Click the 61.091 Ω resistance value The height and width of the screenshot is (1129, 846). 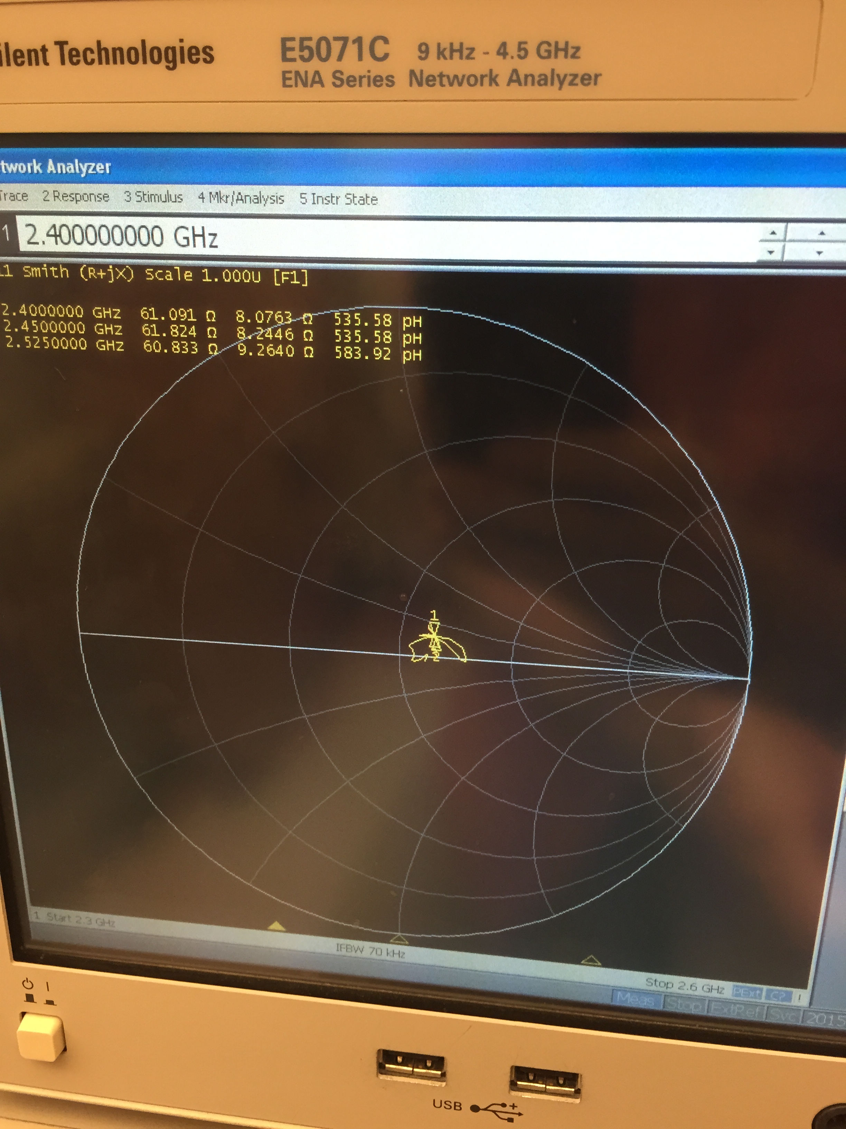click(x=178, y=314)
